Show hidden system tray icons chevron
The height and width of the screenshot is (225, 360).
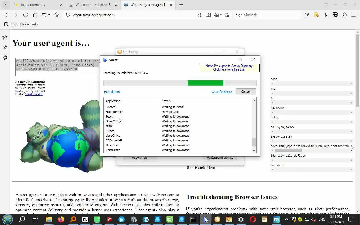286,219
